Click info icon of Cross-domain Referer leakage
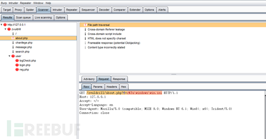 (85, 29)
